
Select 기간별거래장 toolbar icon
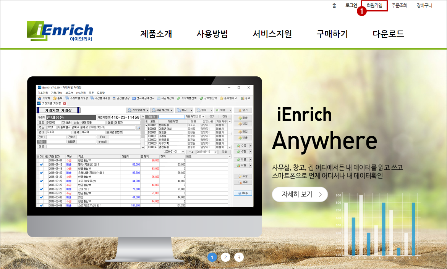pyautogui.click(x=100, y=98)
